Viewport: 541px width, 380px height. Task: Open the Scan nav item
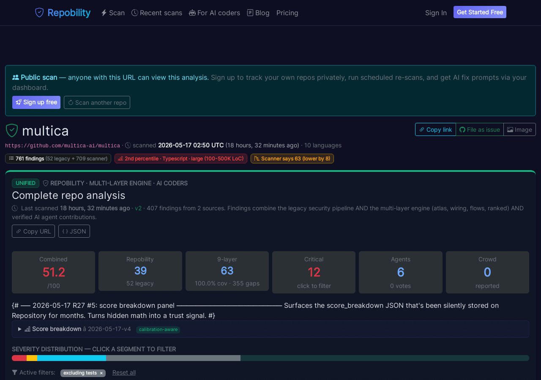click(x=113, y=13)
